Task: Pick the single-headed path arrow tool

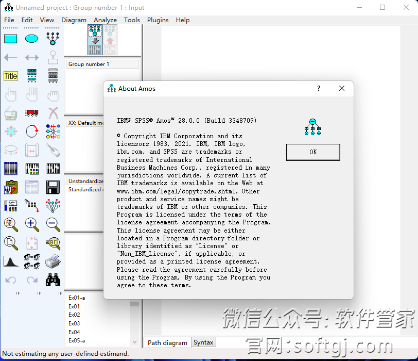Action: tap(11, 57)
